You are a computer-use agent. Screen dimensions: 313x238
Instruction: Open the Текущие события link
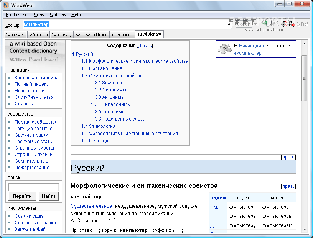click(33, 129)
